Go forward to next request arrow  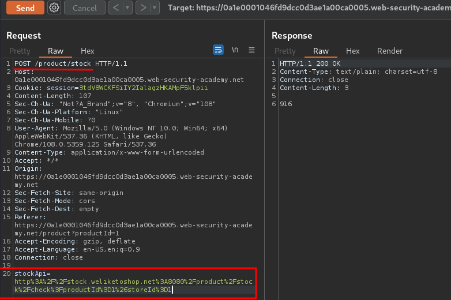(143, 7)
